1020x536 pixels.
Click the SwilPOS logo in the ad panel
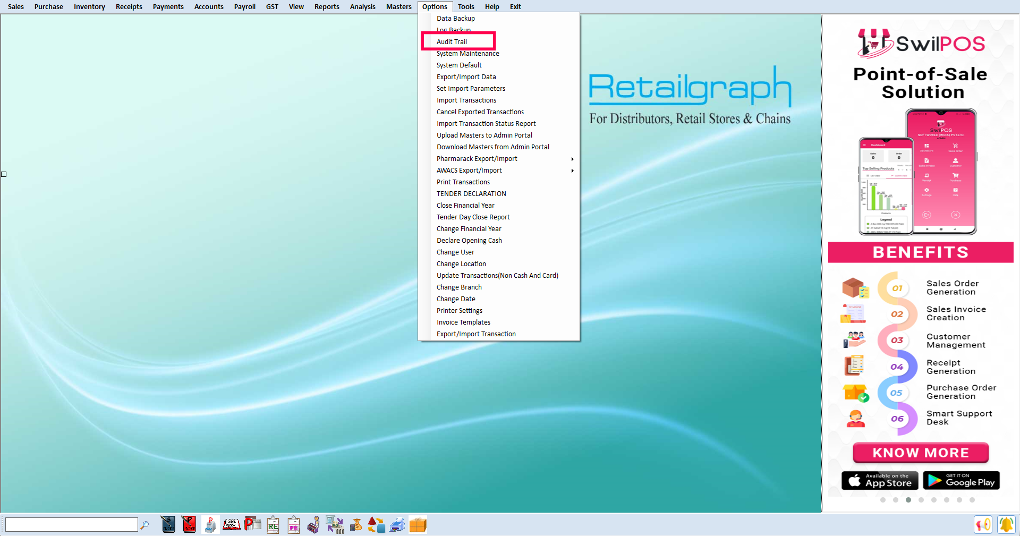(922, 43)
